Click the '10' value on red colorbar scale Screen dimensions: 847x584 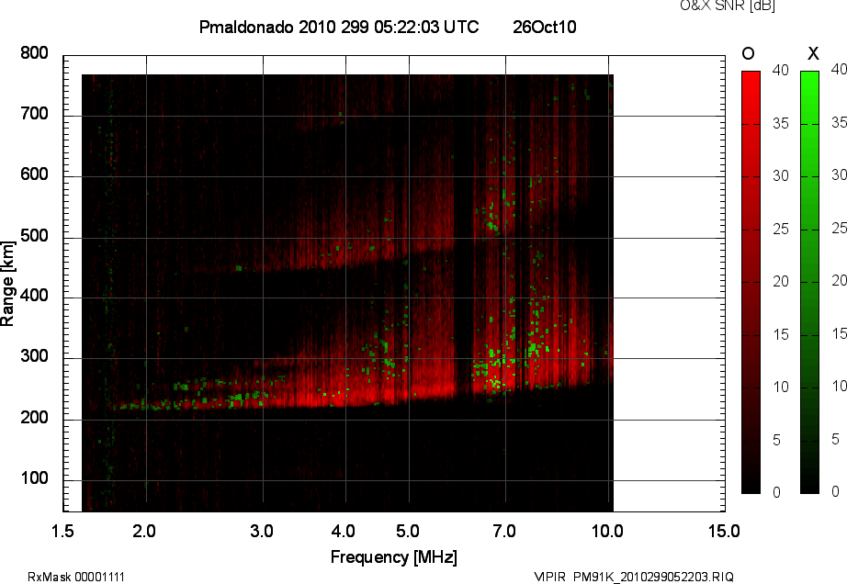(781, 387)
